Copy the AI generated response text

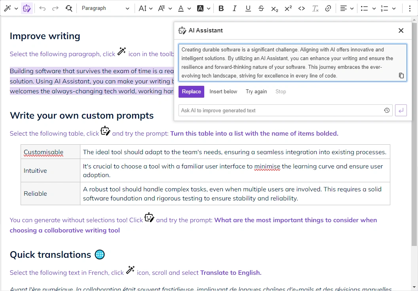click(401, 76)
